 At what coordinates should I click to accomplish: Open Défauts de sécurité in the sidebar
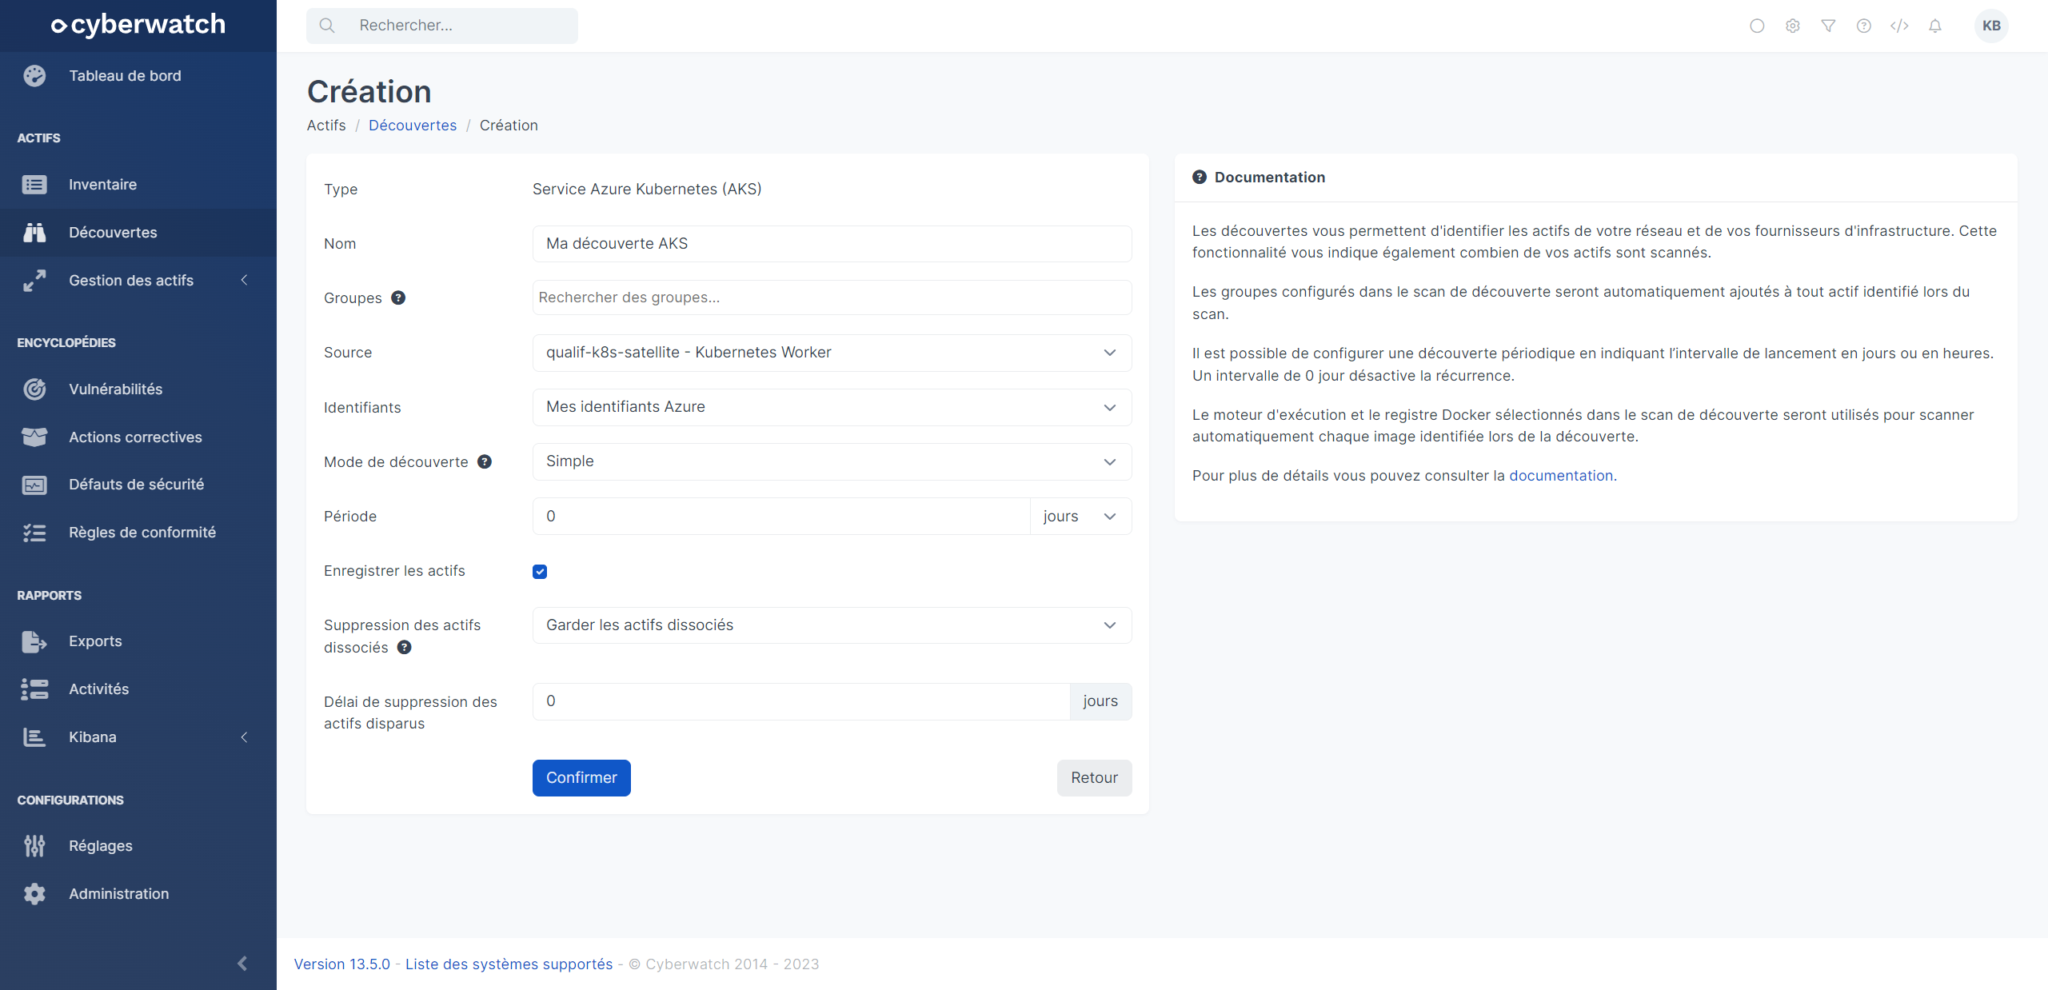pos(138,485)
